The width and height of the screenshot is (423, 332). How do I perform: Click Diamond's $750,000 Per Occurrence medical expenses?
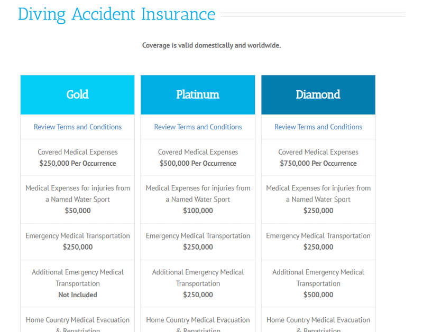click(x=318, y=163)
